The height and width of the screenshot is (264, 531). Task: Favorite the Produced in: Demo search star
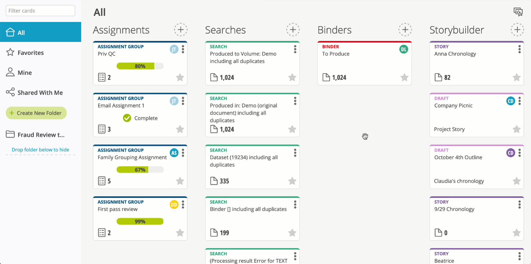292,129
